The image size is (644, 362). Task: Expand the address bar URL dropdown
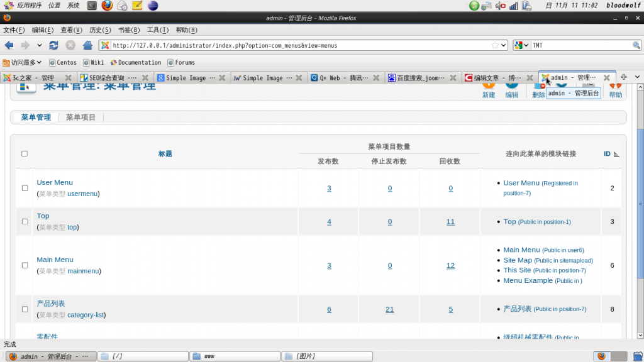coord(504,45)
